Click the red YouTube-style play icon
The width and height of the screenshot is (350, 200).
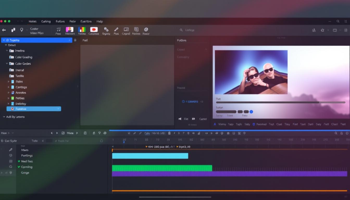[94, 29]
